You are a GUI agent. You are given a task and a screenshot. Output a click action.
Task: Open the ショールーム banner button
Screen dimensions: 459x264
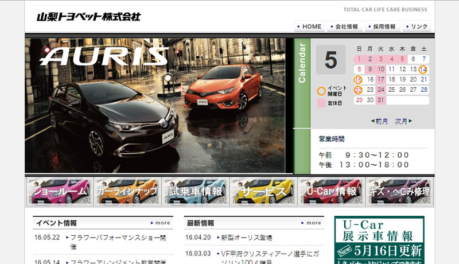[60, 192]
